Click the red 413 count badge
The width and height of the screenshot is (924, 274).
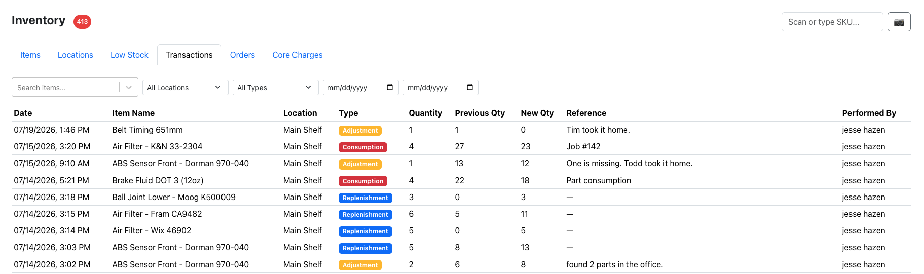(82, 21)
